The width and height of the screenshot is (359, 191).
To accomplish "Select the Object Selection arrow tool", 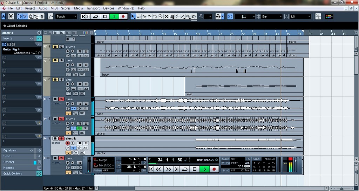I will coord(133,16).
